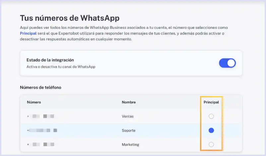Click the Marketing name cell
266x156 pixels.
pyautogui.click(x=130, y=144)
